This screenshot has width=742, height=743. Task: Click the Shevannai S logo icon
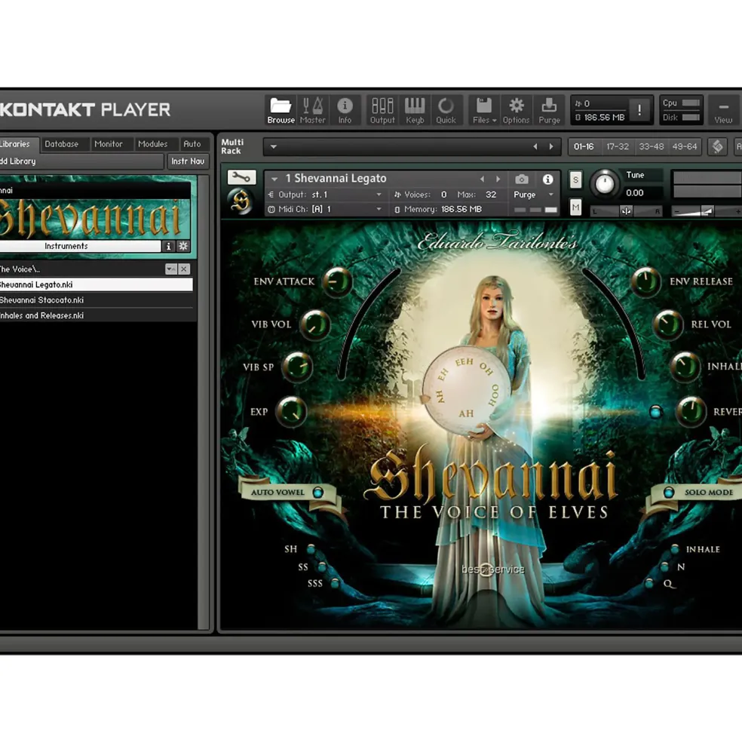[x=241, y=201]
